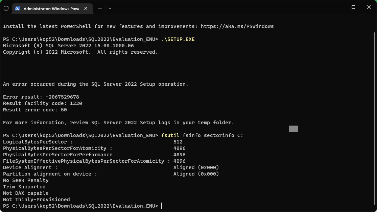Click the No Seek Penalty text

point(25,180)
